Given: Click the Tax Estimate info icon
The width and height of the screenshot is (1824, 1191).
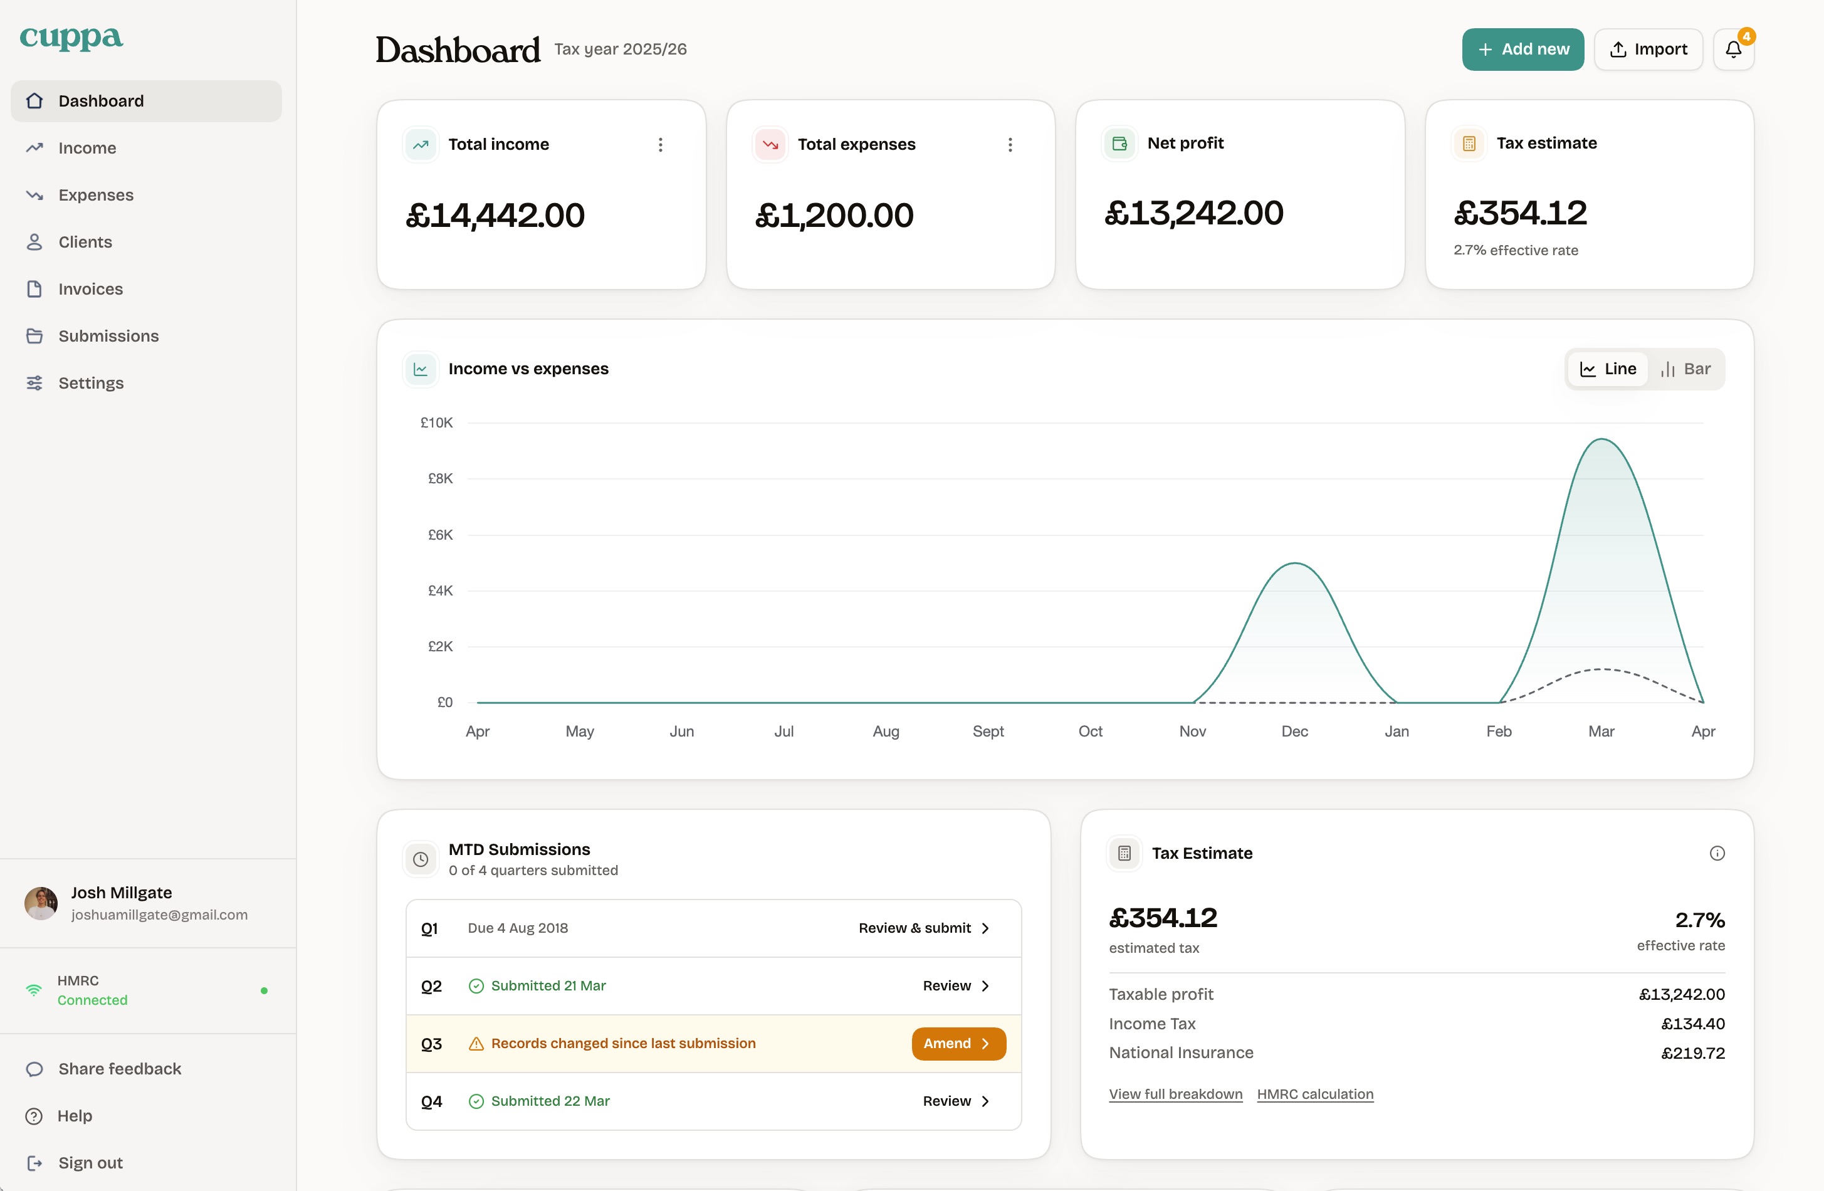Looking at the screenshot, I should [x=1717, y=853].
